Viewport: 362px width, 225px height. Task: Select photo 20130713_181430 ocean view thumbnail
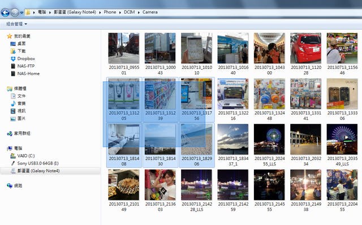[x=160, y=140]
